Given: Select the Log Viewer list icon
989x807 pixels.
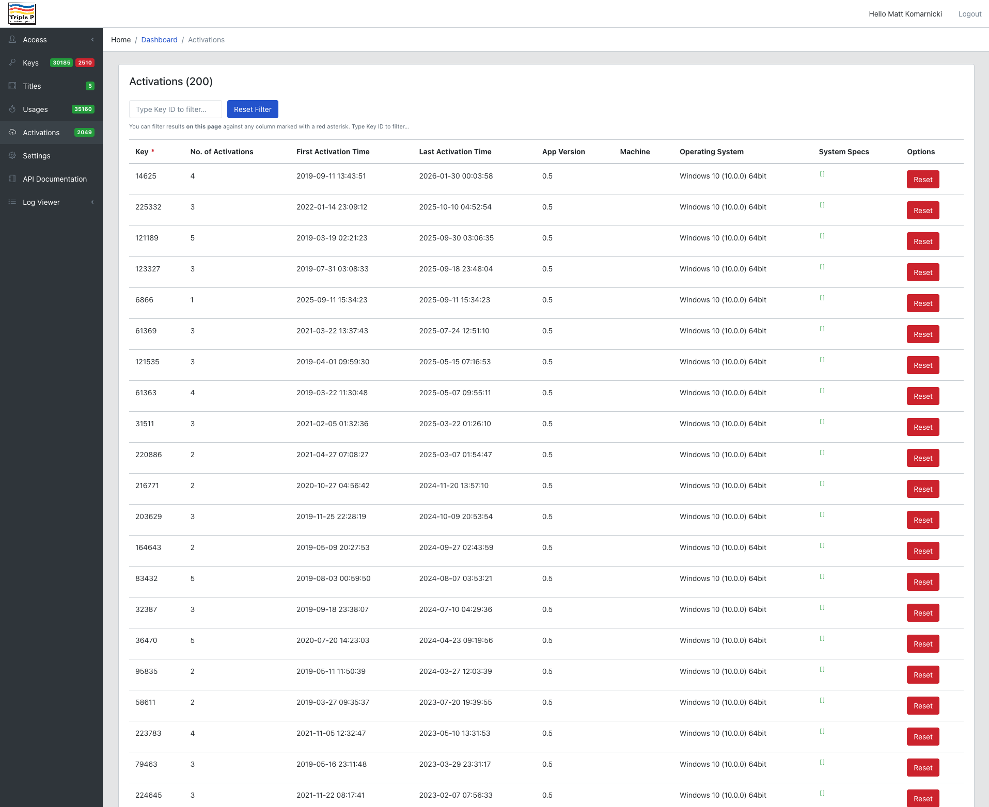Looking at the screenshot, I should 12,202.
